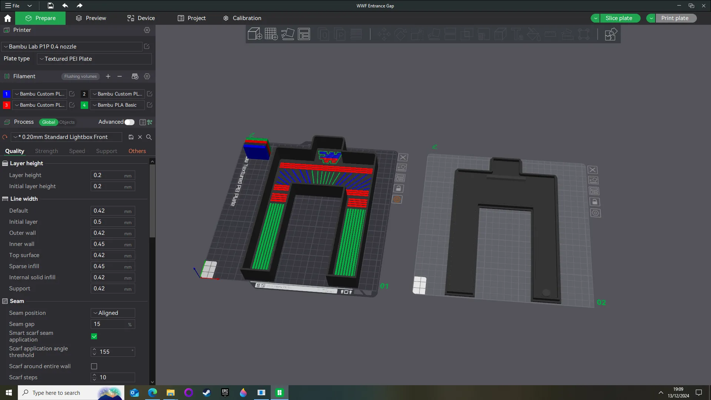Switch to the Device tab
The image size is (711, 400).
(x=141, y=18)
